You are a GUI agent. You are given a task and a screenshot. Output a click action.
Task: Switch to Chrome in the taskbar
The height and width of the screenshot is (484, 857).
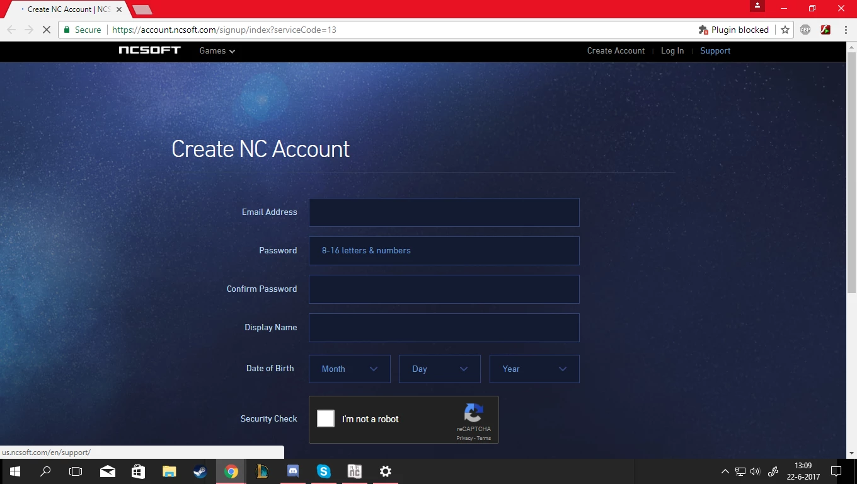point(231,471)
